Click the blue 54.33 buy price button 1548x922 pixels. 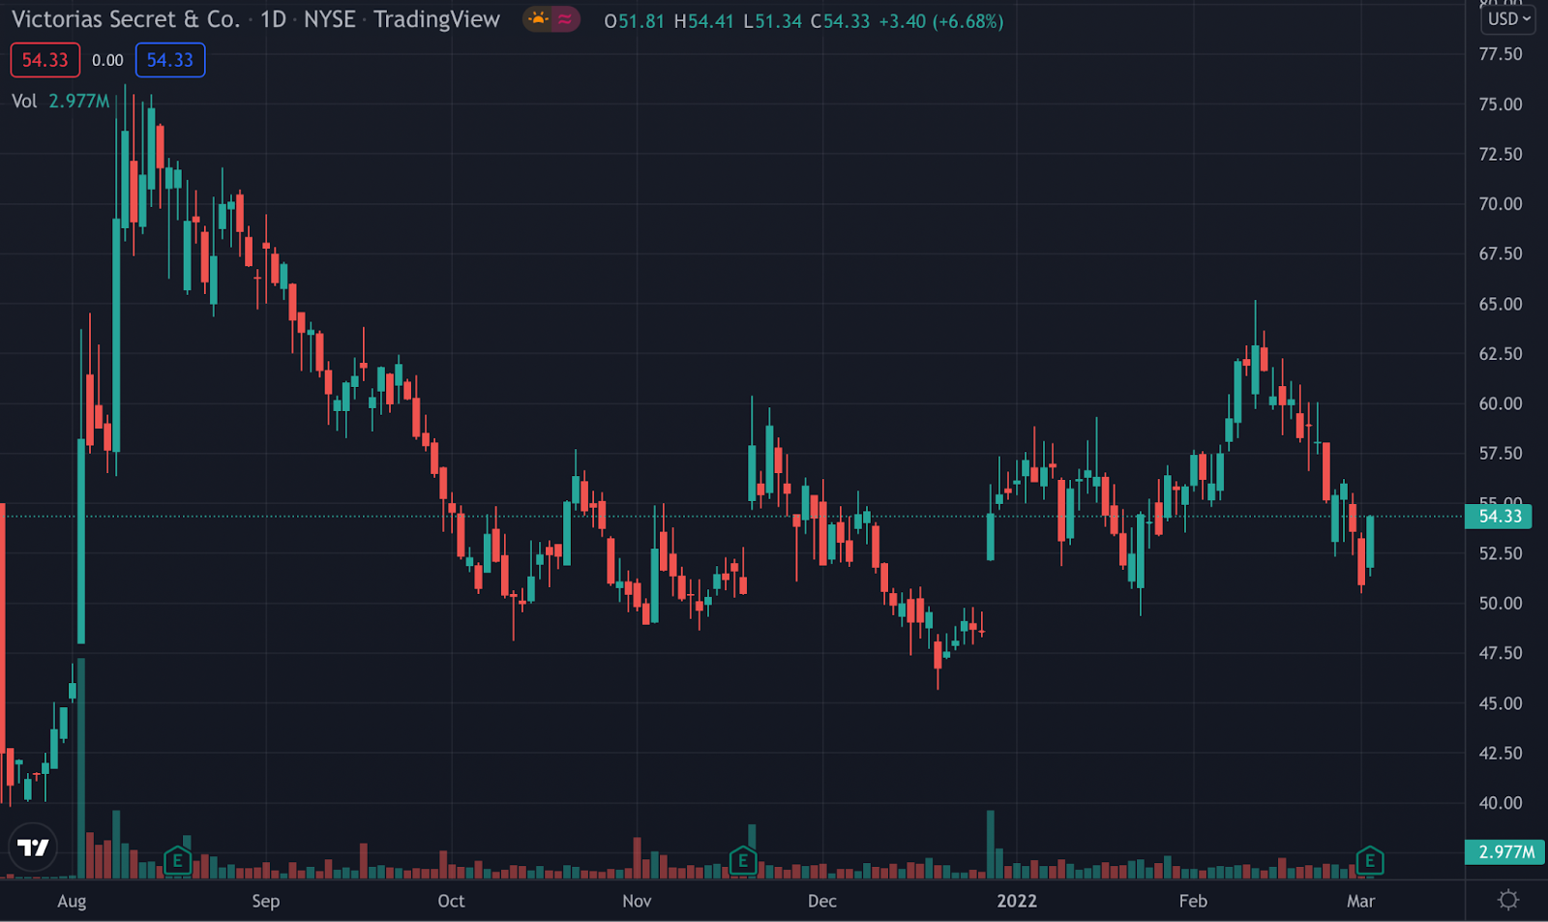click(x=170, y=60)
